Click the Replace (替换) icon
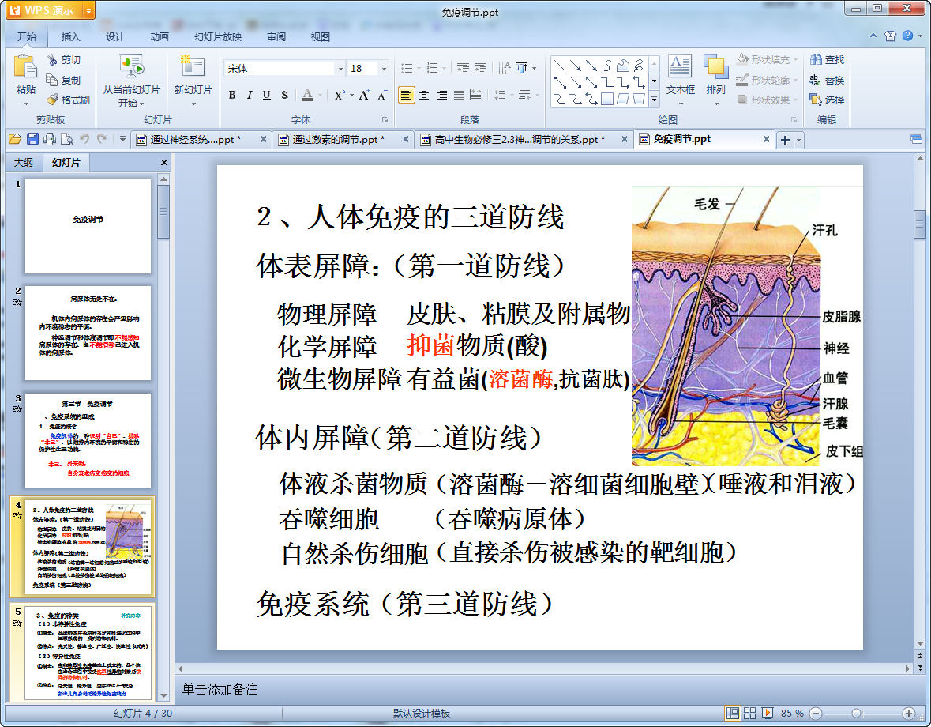 point(816,80)
